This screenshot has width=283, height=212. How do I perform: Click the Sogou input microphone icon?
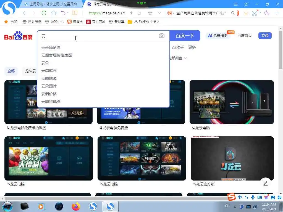(x=253, y=197)
